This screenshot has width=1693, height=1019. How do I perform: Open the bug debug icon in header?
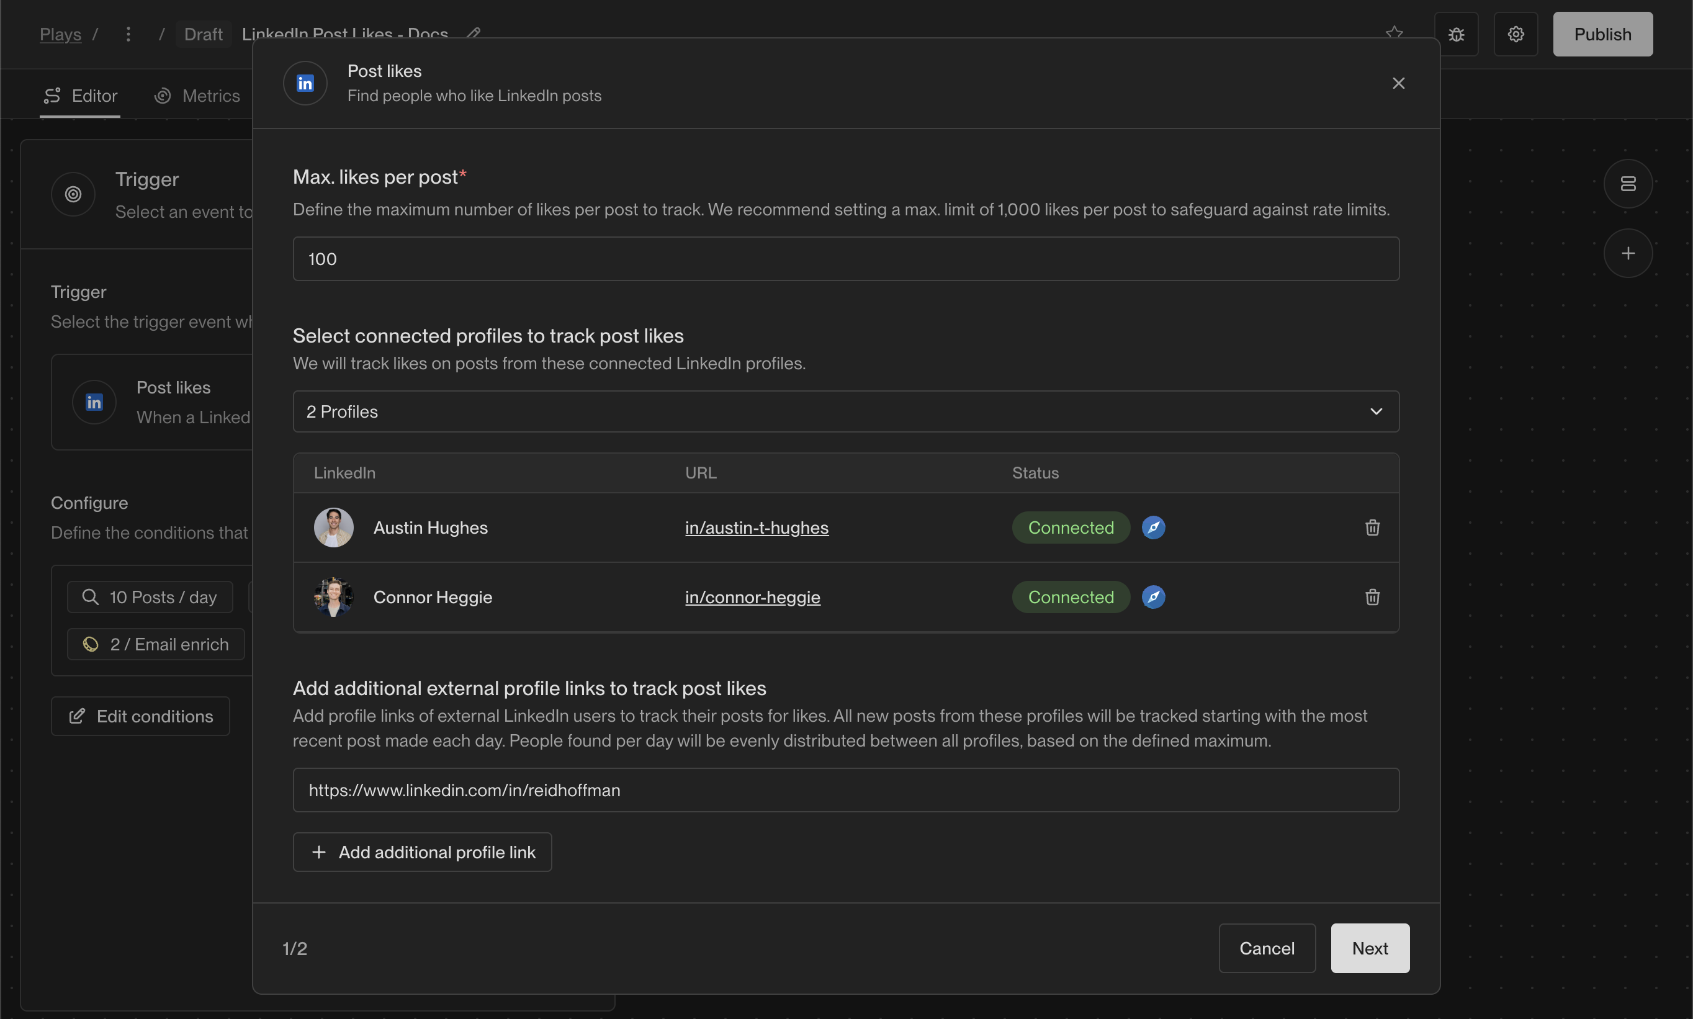click(x=1455, y=34)
